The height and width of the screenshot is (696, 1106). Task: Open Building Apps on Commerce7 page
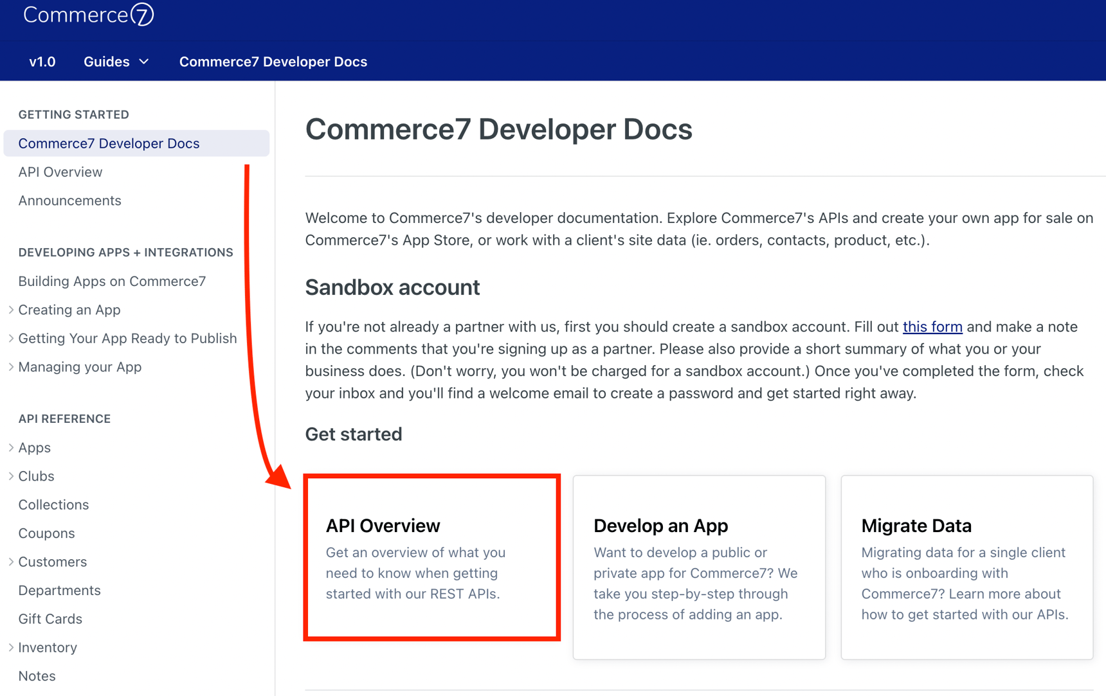click(112, 281)
